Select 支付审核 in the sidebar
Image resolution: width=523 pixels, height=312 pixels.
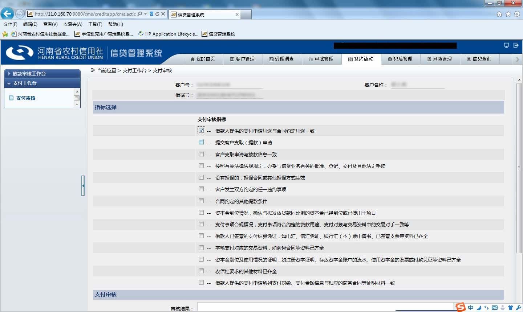(x=26, y=98)
